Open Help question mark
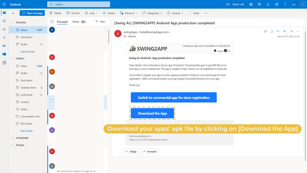307x173 pixels. click(x=285, y=4)
